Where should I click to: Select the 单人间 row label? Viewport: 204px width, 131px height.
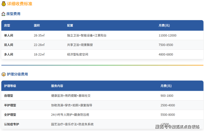click(9, 35)
